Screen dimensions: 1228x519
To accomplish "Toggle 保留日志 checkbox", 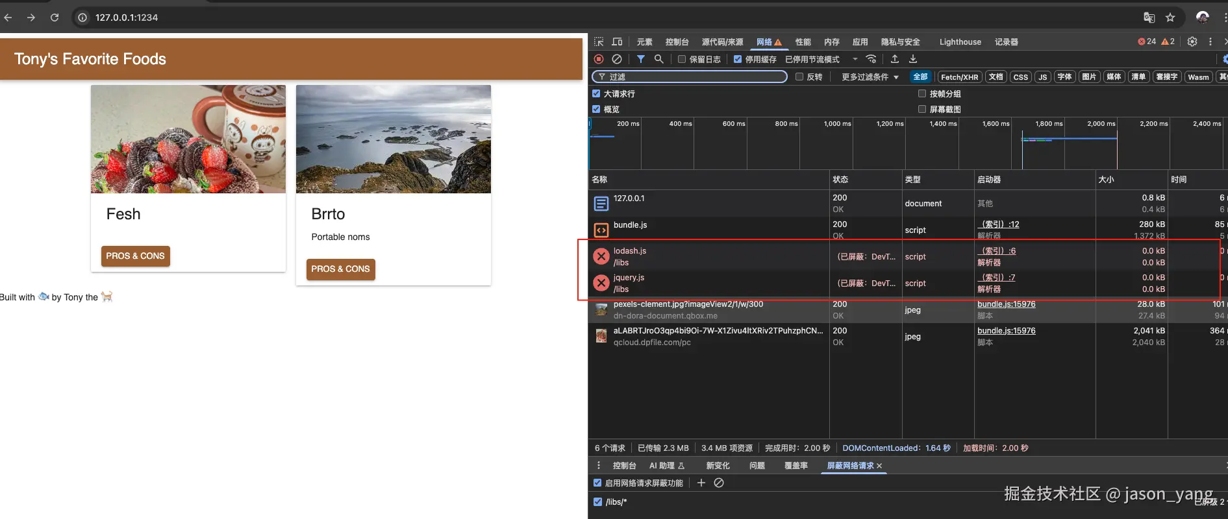I will (682, 59).
